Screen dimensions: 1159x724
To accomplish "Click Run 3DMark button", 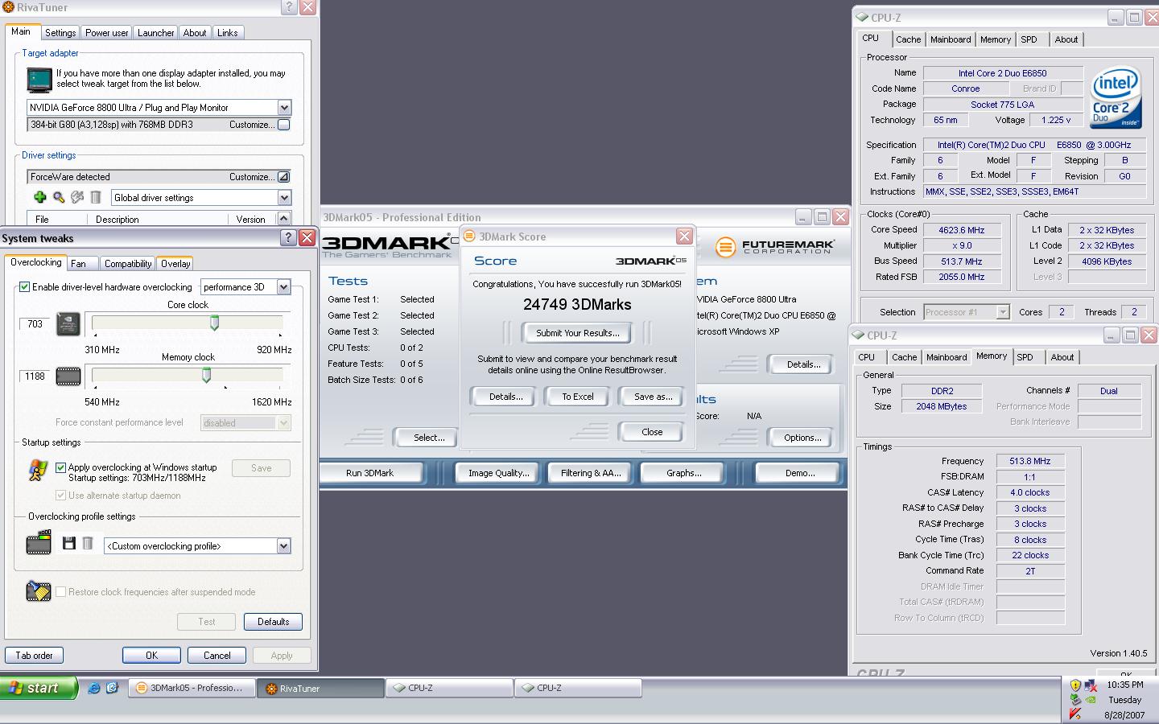I will 369,473.
